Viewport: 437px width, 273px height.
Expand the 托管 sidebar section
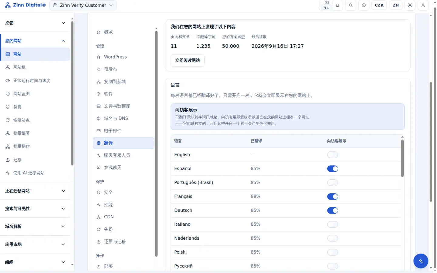click(35, 23)
